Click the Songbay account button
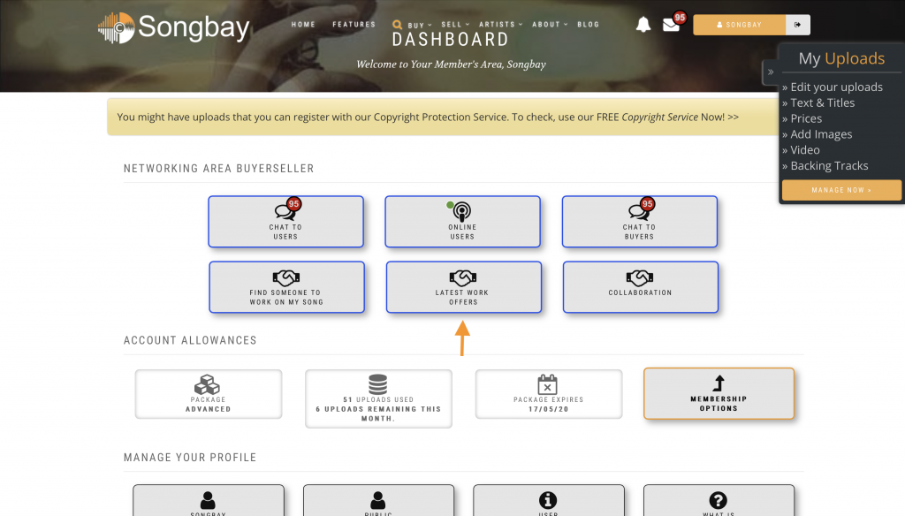905x516 pixels. pyautogui.click(x=740, y=25)
